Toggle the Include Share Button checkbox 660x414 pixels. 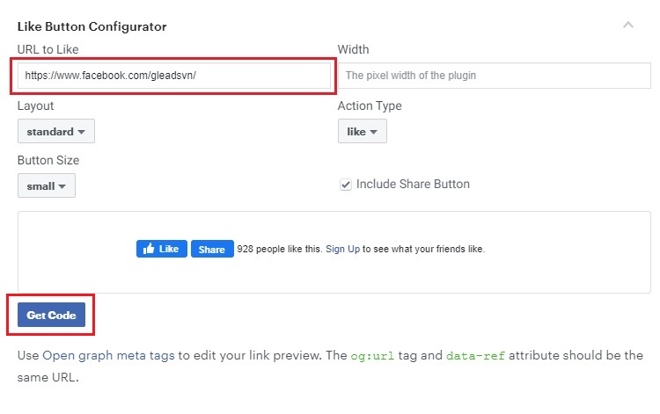coord(346,185)
